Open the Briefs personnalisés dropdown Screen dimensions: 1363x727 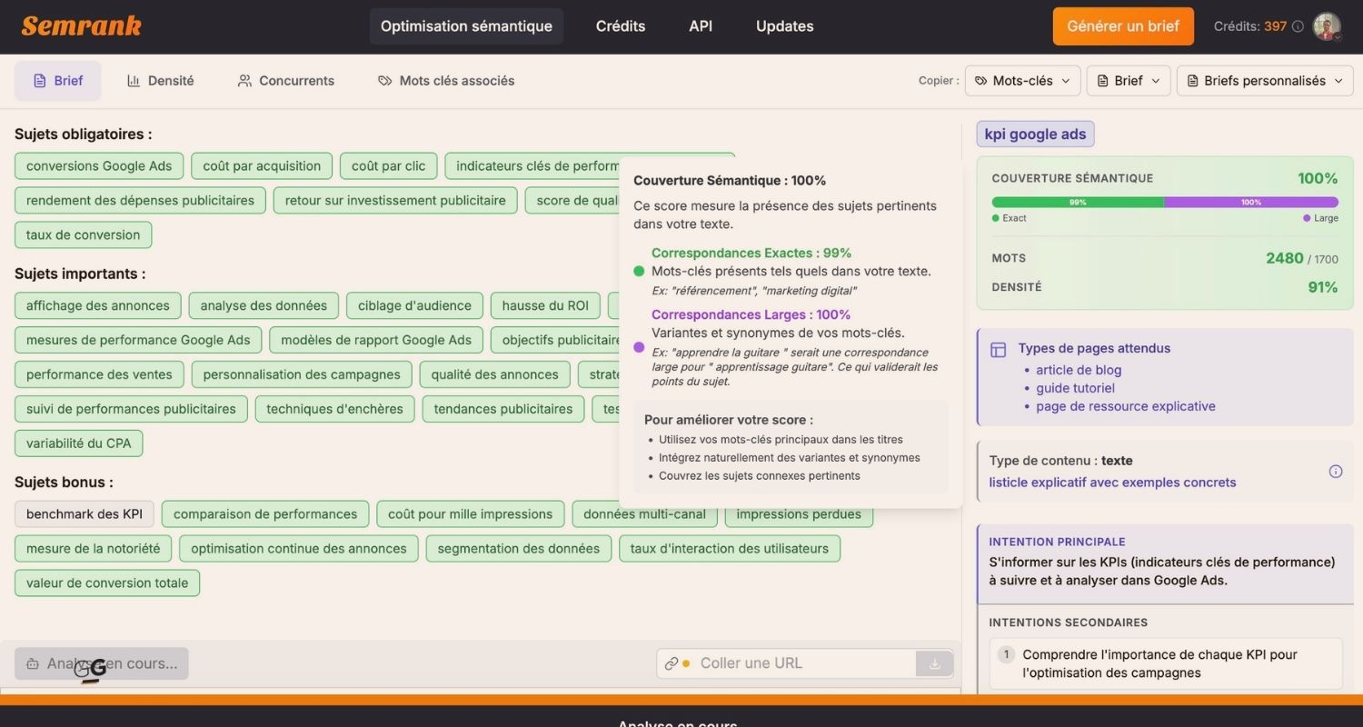[1263, 80]
